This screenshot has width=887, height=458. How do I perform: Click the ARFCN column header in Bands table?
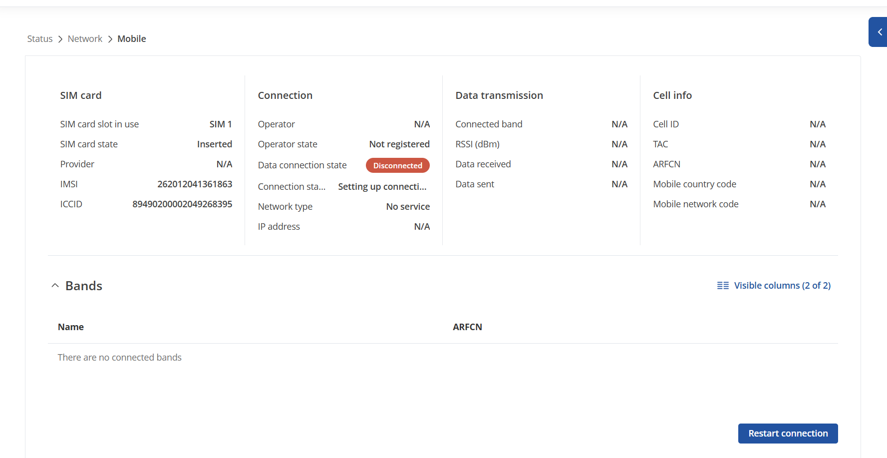tap(467, 327)
